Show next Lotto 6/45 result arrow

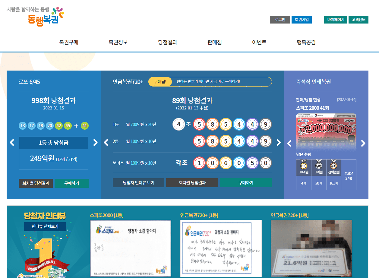click(x=95, y=142)
